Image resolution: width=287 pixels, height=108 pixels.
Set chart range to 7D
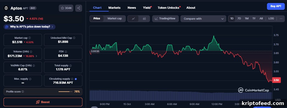click(239, 19)
